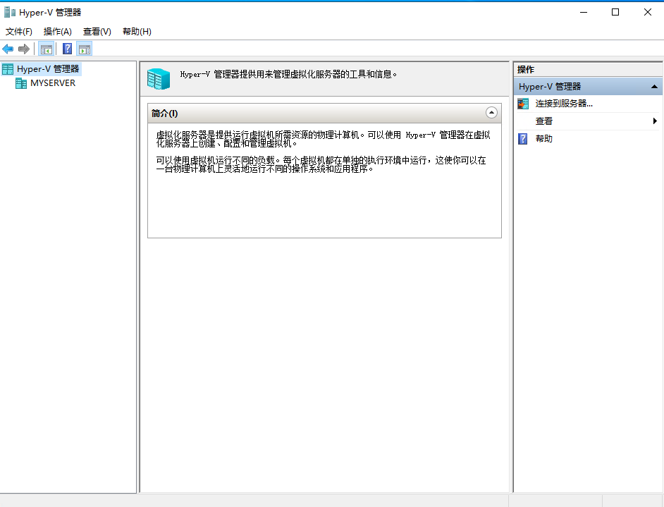Click the text 'Hyper-V 管理器提供用来管理虚拟化服务器的工具和信息'

tap(288, 75)
